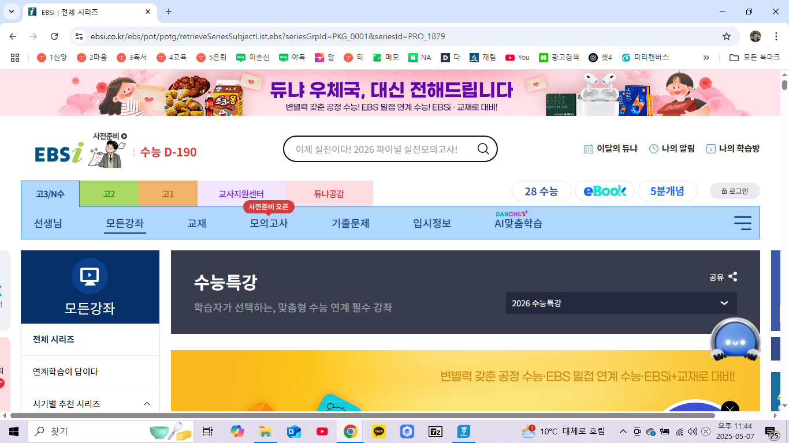This screenshot has height=443, width=789.
Task: Open the tab search dropdown arrow in Chrome
Action: (x=11, y=12)
